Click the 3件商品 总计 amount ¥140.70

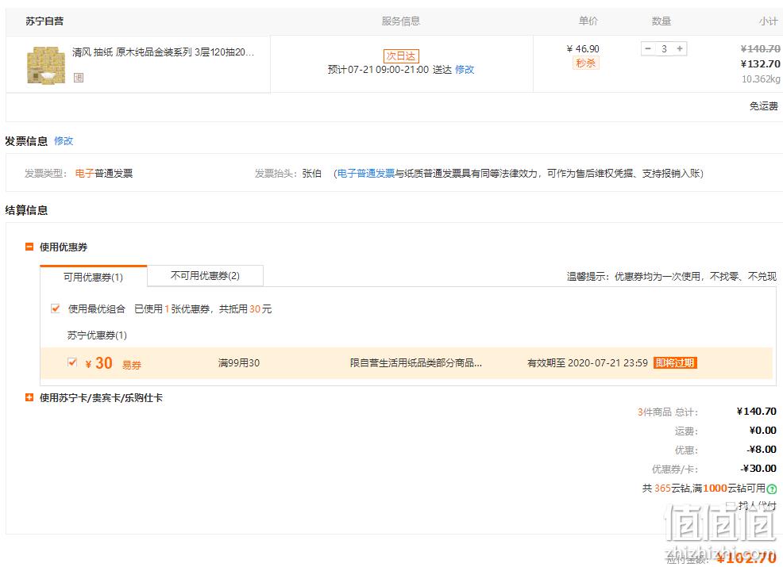pyautogui.click(x=757, y=412)
